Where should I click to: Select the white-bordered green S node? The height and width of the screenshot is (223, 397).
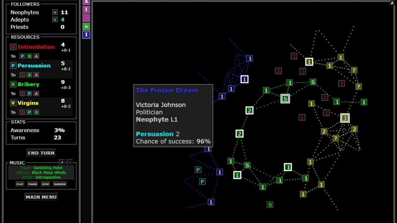coord(285,99)
